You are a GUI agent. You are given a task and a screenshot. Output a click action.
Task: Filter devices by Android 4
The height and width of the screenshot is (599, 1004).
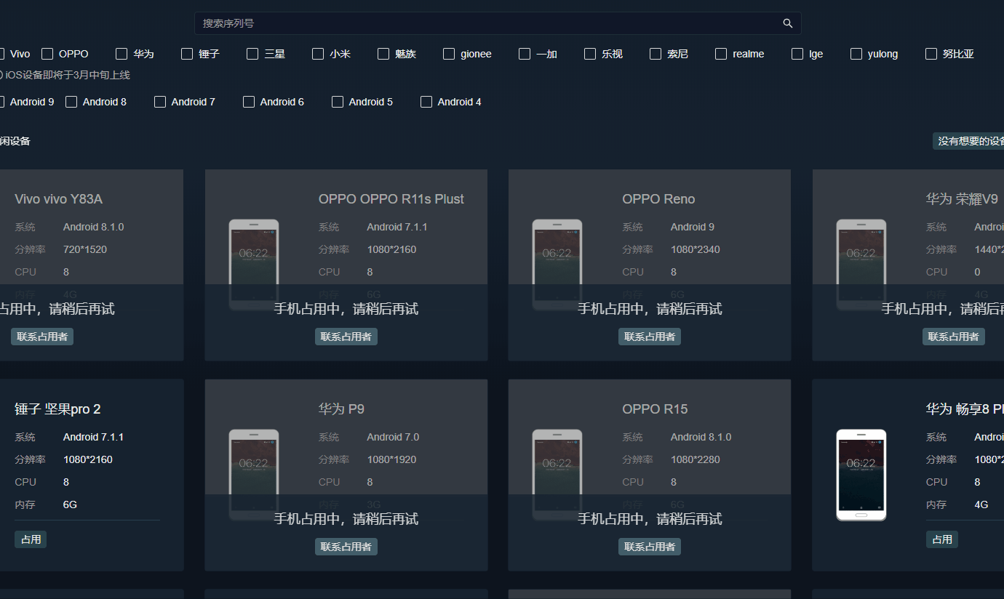tap(426, 102)
